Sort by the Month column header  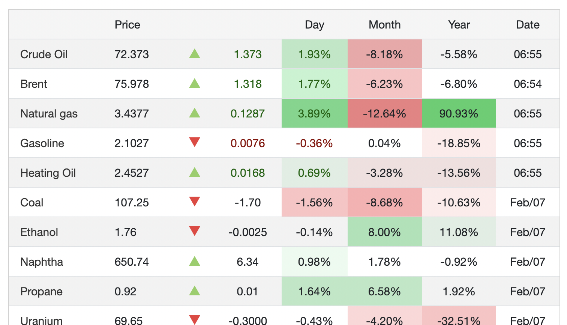[x=385, y=25]
